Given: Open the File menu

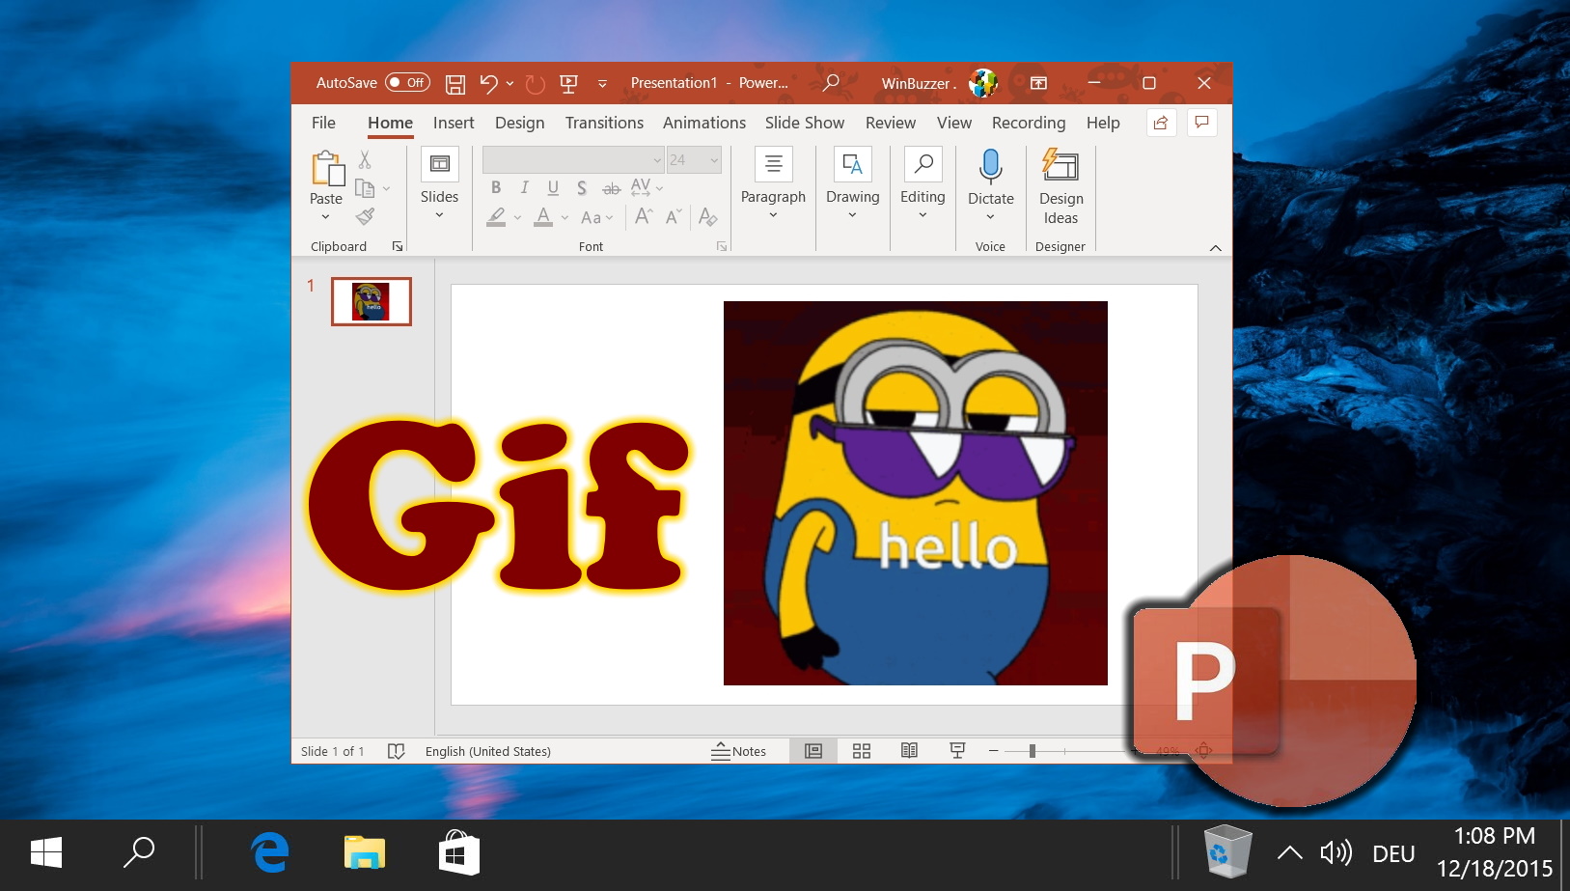Looking at the screenshot, I should point(323,123).
